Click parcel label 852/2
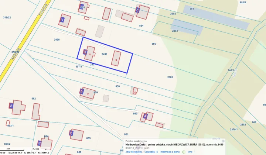Screen dimensions: 266x155 (x=243, y=2)
